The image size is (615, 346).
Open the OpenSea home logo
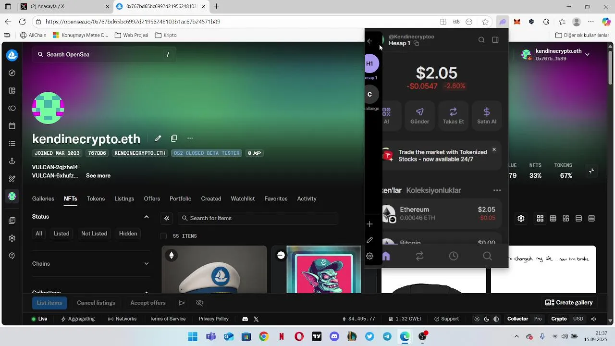coord(12,55)
